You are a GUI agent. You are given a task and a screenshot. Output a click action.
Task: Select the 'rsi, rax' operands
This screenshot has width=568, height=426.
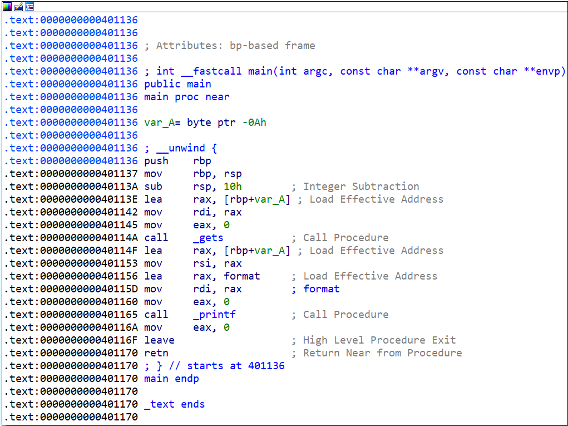[218, 263]
